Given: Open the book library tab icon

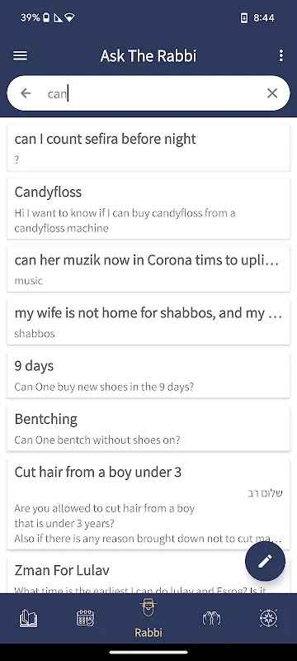Looking at the screenshot, I should (x=28, y=618).
